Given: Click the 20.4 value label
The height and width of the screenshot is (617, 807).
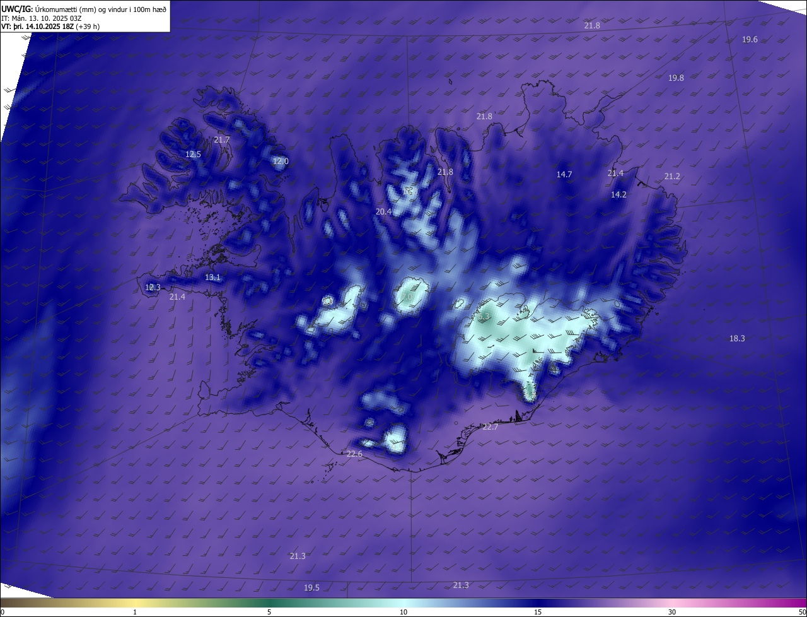Looking at the screenshot, I should [x=383, y=212].
